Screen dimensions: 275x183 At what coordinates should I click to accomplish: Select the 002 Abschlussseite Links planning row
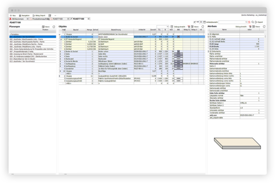click(32, 39)
